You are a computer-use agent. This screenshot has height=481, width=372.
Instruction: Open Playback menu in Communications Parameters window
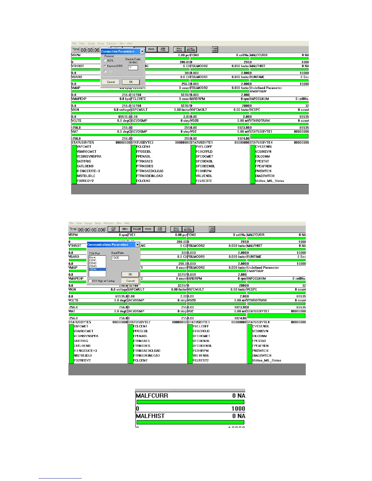[108, 223]
